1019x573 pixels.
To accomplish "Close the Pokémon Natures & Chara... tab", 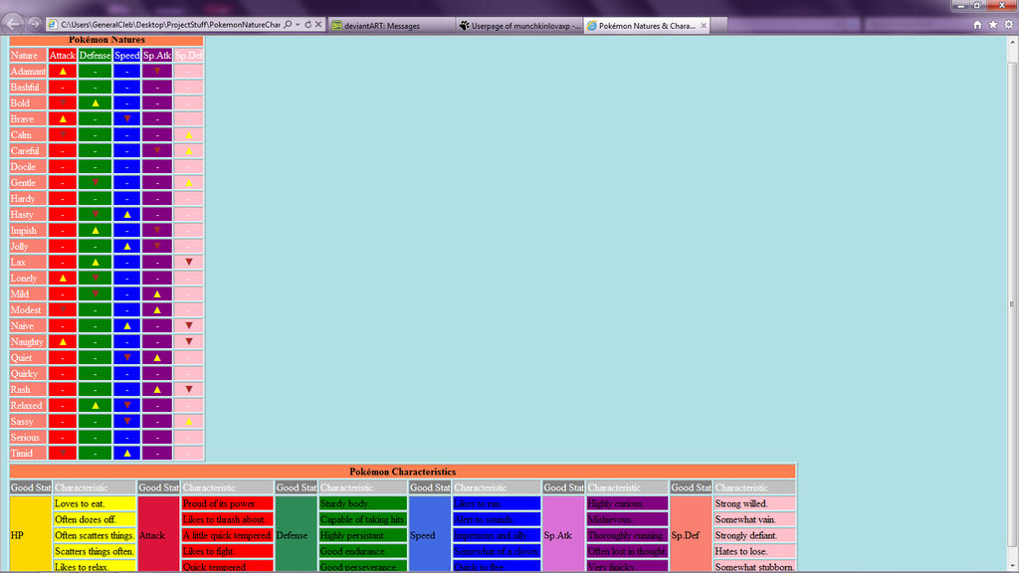I will click(x=704, y=26).
